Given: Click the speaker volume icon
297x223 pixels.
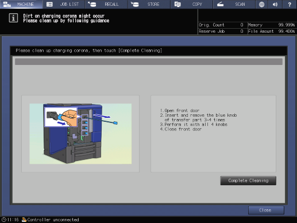Looking at the screenshot, I should point(275,4).
